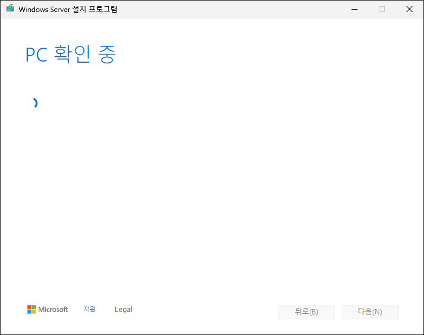Click the 'PC 확인 중' heading

tap(71, 54)
